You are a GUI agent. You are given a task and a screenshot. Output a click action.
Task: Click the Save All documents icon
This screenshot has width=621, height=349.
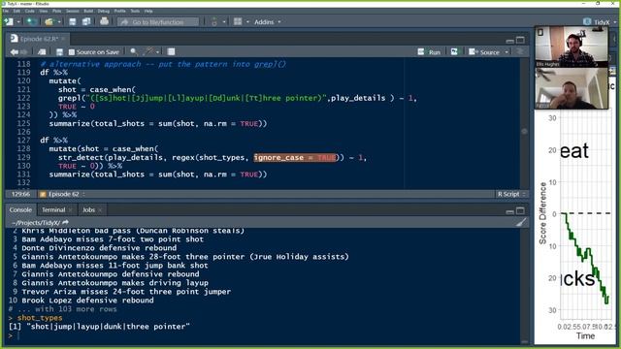pyautogui.click(x=86, y=21)
